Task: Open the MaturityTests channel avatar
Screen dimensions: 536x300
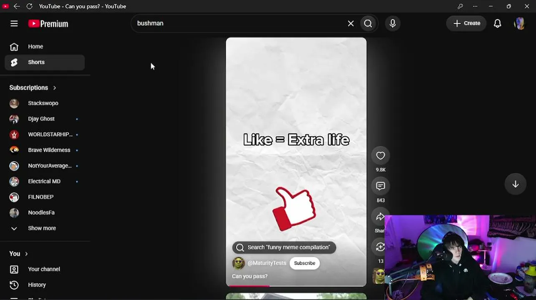Action: pyautogui.click(x=238, y=263)
